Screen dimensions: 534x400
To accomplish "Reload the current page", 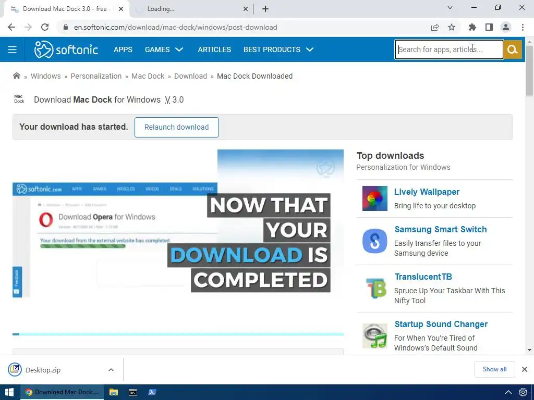I will point(45,27).
